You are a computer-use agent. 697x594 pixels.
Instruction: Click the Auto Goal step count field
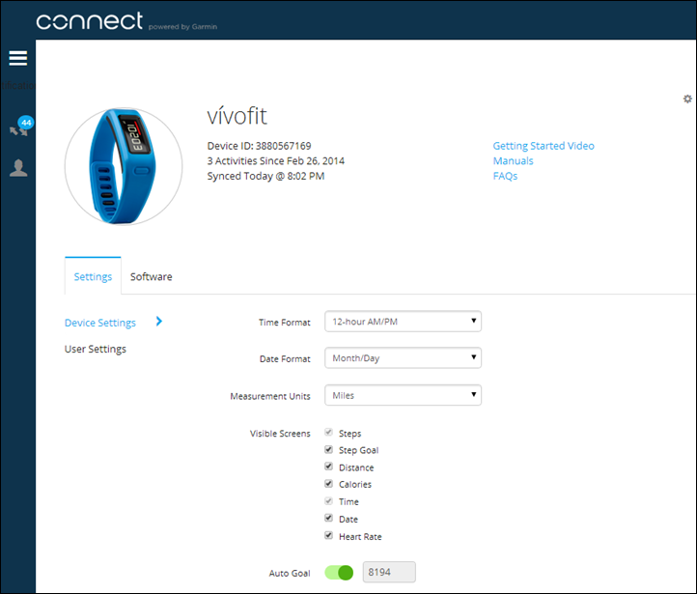[x=389, y=573]
